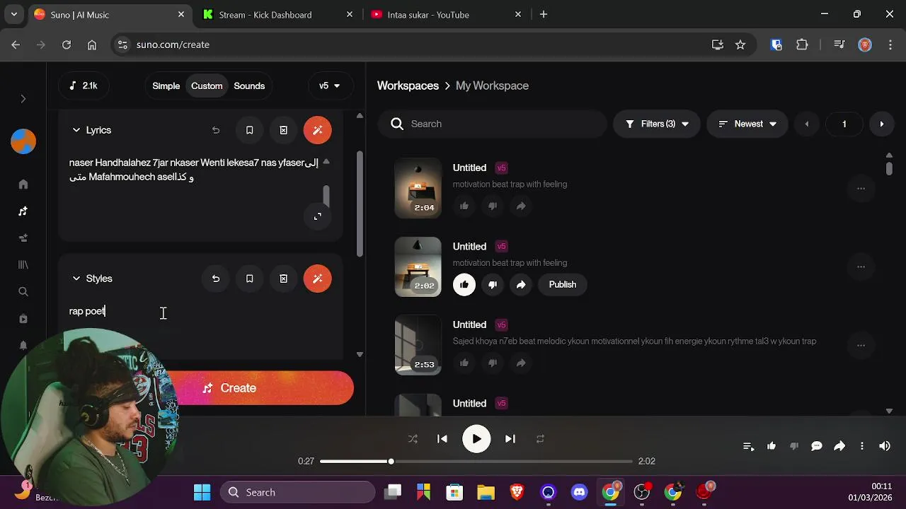This screenshot has width=906, height=509.
Task: Share the second Untitled song with Publish button
Action: (521, 285)
